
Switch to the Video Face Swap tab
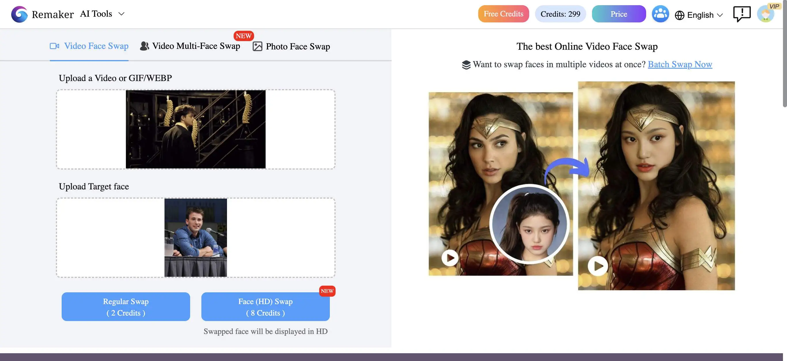pos(89,46)
